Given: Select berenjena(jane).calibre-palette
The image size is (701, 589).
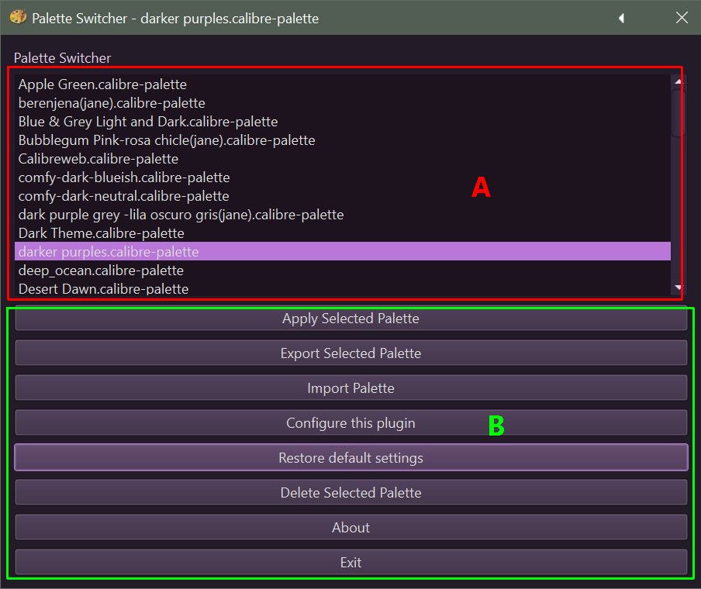Looking at the screenshot, I should (343, 103).
